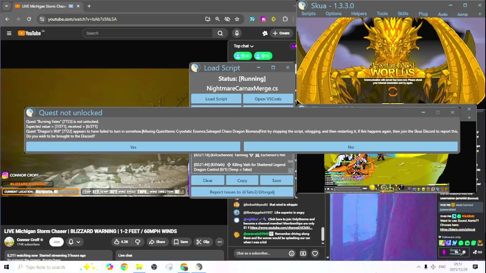Open File Explorer from the taskbar

point(139,267)
